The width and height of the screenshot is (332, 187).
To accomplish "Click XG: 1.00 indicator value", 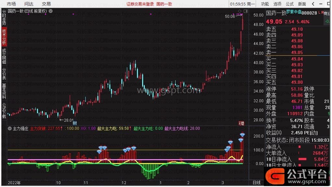I will point(88,128).
